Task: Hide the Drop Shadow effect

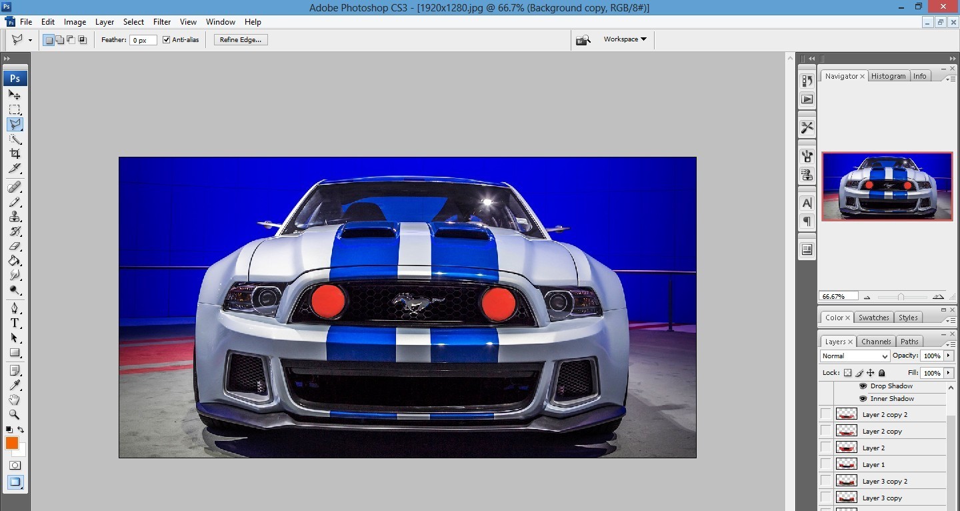Action: pos(863,386)
